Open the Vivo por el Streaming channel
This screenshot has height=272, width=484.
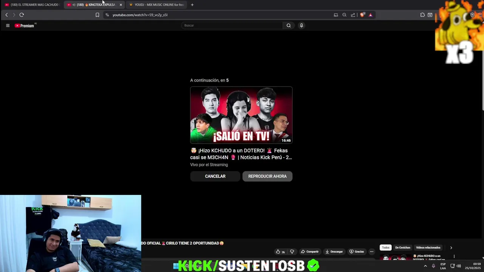pyautogui.click(x=209, y=165)
